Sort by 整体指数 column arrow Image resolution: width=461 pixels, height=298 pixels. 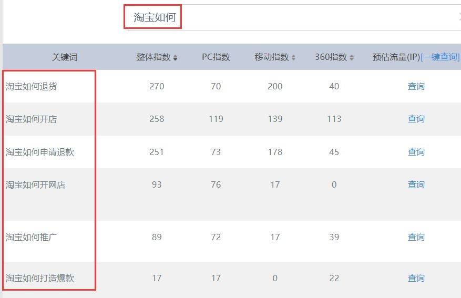tap(175, 57)
